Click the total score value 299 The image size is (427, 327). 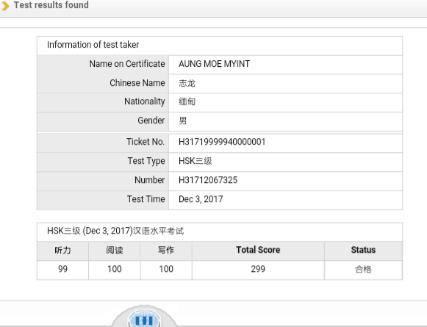258,269
